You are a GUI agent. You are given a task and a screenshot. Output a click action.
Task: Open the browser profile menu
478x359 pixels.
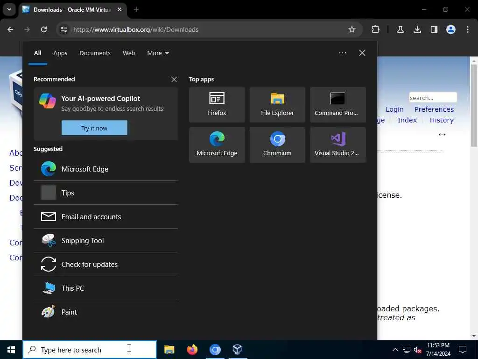point(451,29)
